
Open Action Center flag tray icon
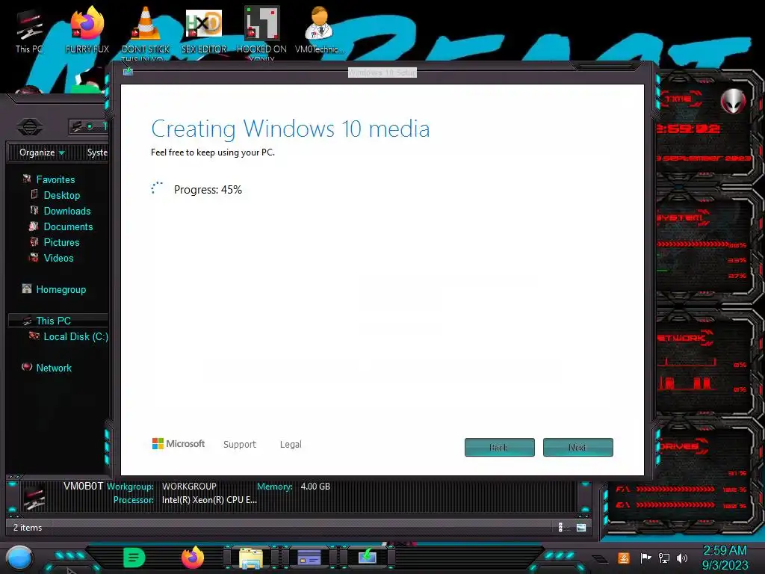coord(645,558)
